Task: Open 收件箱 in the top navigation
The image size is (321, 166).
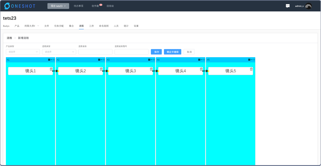Action: (95, 6)
